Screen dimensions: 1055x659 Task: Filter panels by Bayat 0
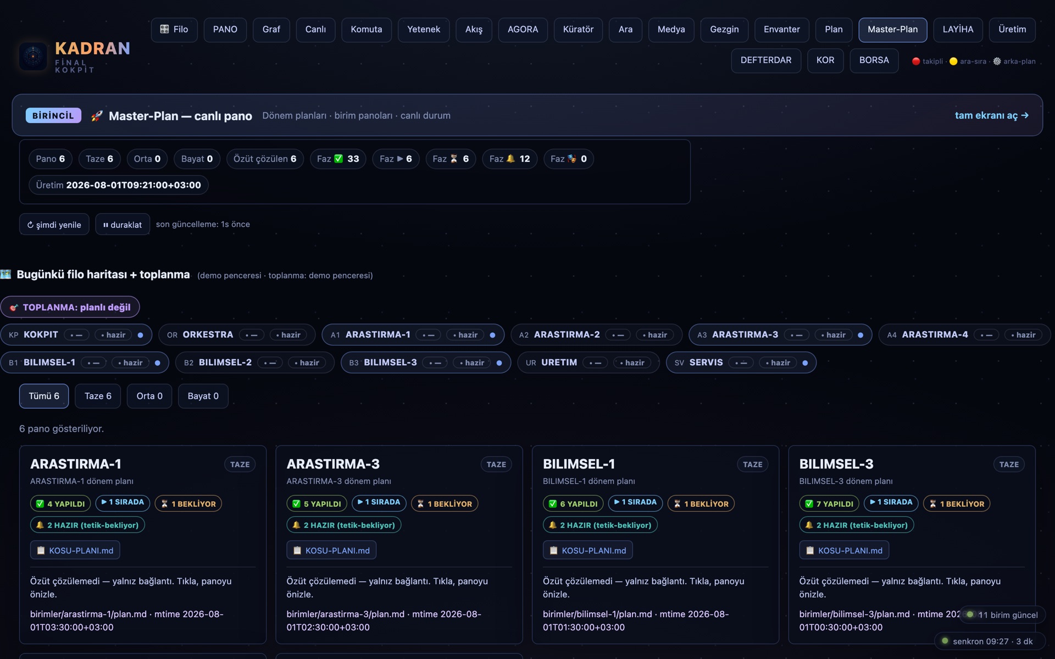203,396
